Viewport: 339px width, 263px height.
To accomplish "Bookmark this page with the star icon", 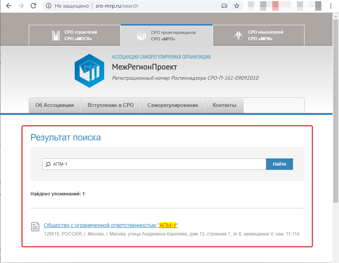I will click(237, 6).
